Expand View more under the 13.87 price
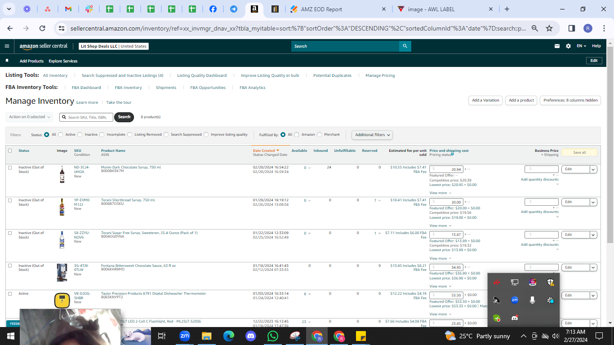 pyautogui.click(x=440, y=258)
